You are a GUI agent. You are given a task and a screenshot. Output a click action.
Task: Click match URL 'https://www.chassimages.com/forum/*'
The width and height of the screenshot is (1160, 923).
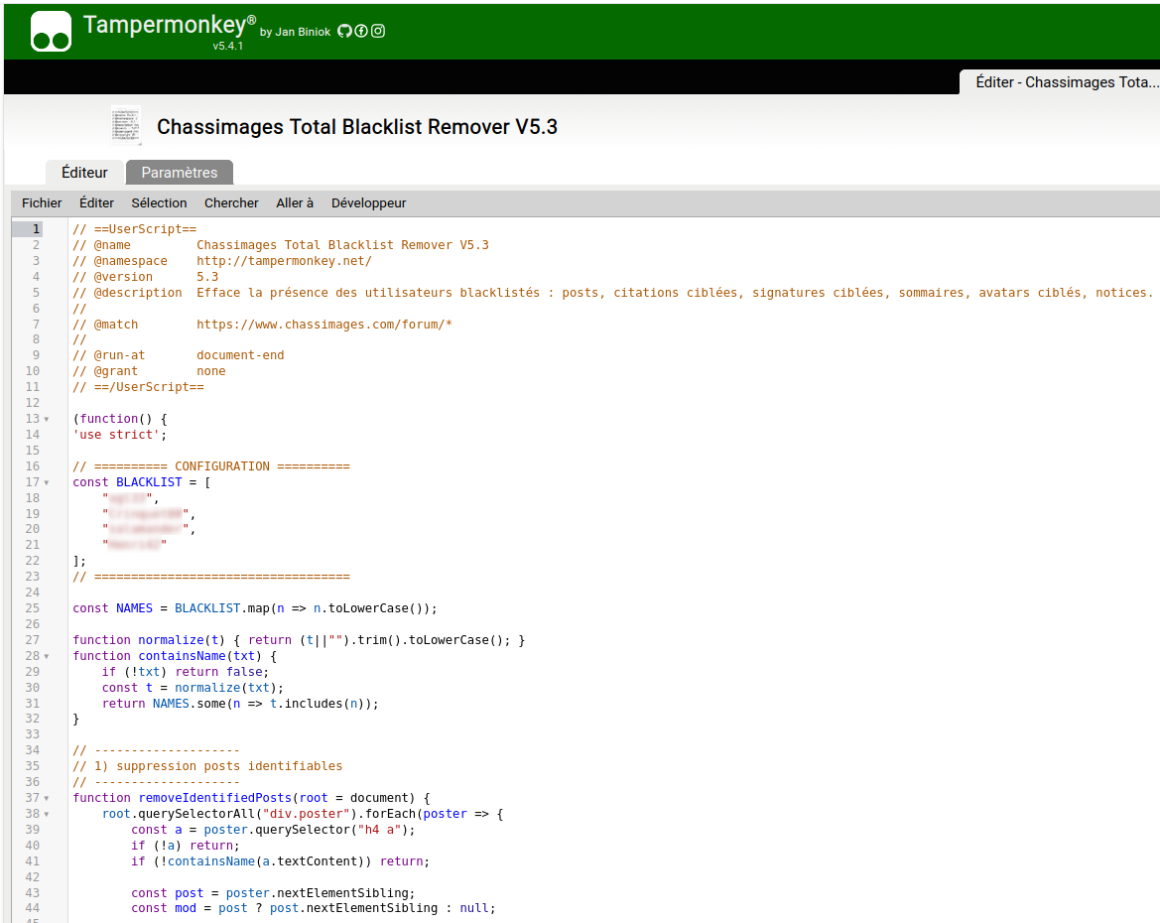[324, 325]
